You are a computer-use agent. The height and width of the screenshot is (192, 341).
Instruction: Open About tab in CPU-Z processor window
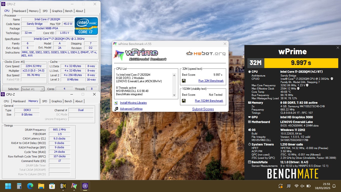(79, 11)
